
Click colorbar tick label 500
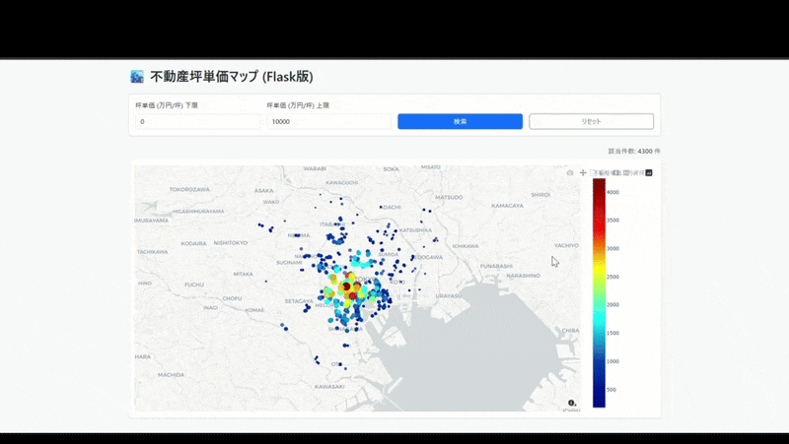pyautogui.click(x=611, y=390)
